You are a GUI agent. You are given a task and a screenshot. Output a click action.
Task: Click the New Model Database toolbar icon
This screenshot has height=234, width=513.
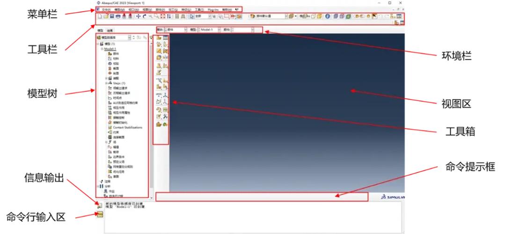tap(100, 16)
